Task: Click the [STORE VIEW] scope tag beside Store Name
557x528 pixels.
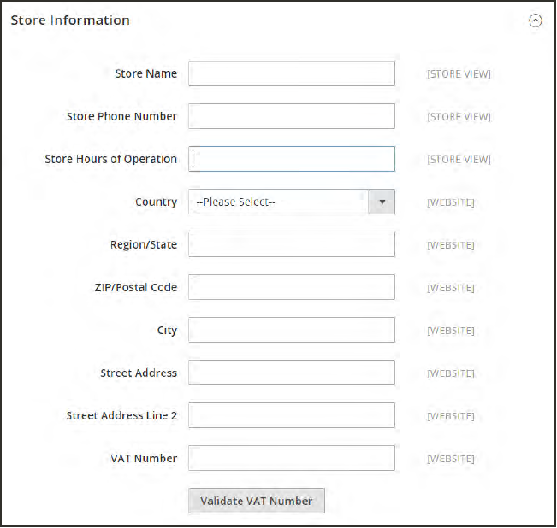Action: [x=459, y=74]
